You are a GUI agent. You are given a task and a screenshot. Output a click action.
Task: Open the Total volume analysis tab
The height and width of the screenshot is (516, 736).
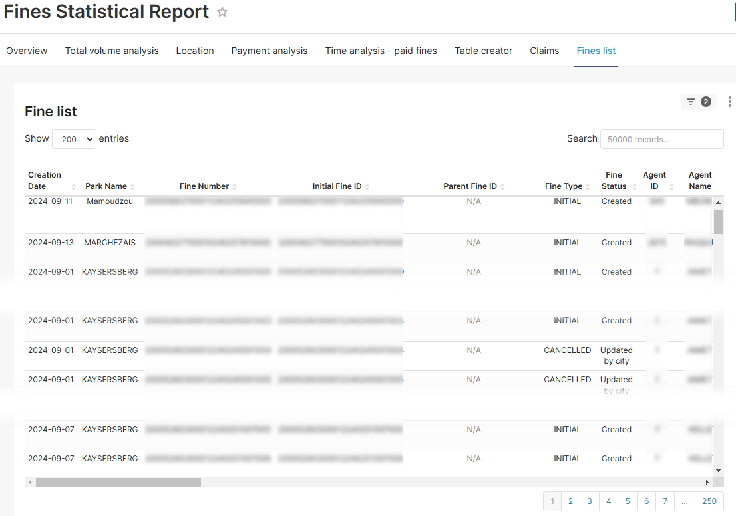click(112, 51)
